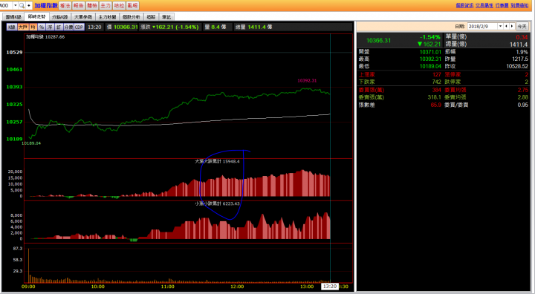Open the 看法 button
The height and width of the screenshot is (294, 535).
65,5
